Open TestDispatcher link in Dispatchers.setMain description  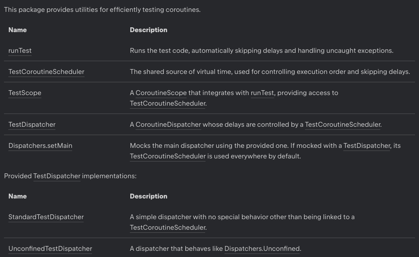point(367,146)
